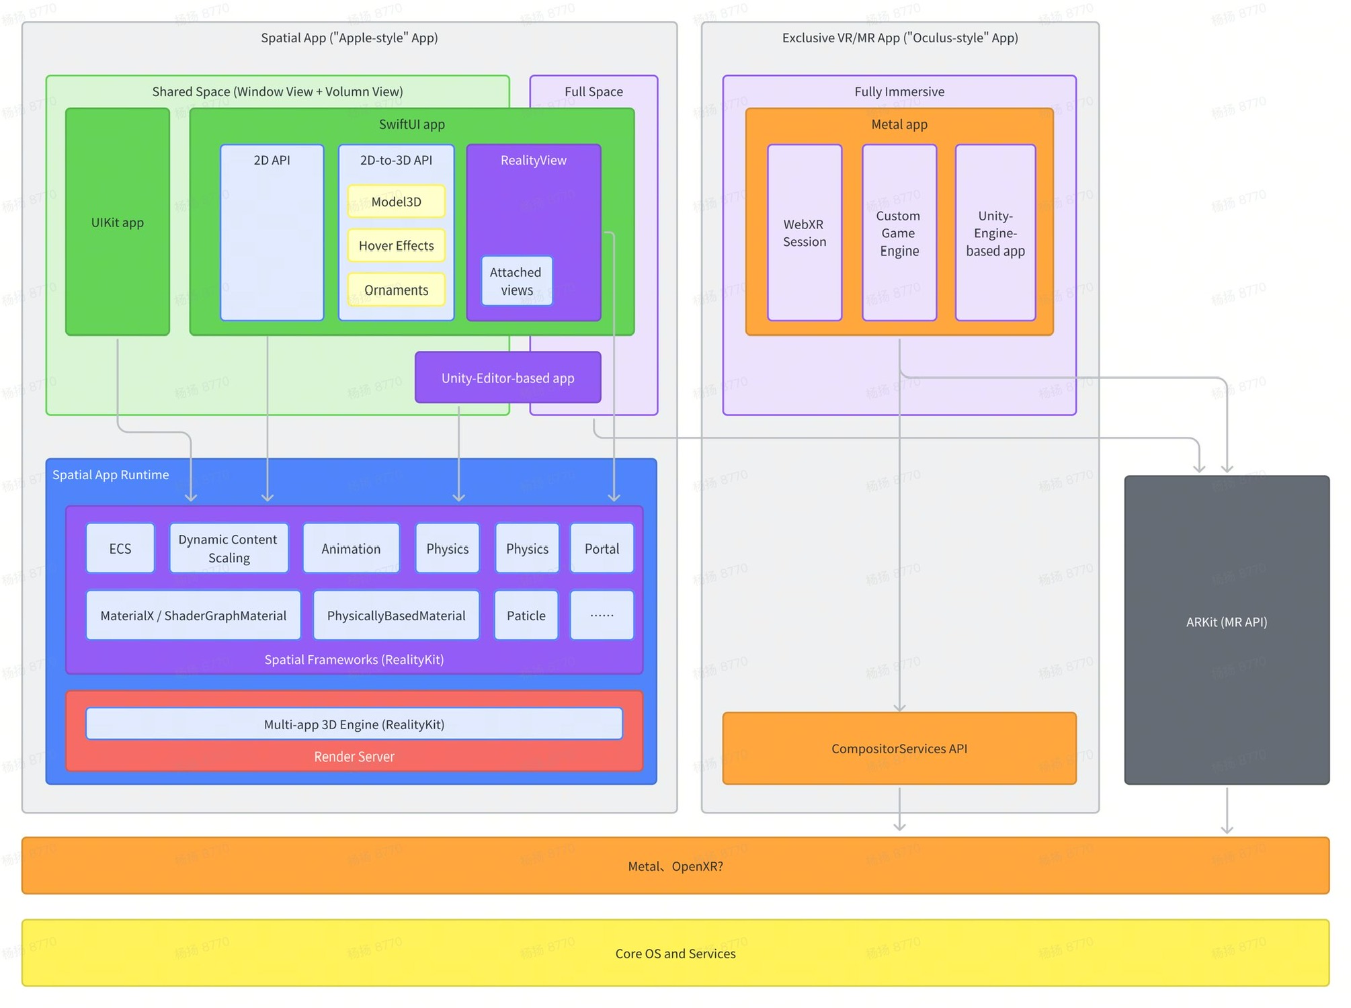The height and width of the screenshot is (1008, 1351).
Task: Select the ECS framework box
Action: (120, 548)
